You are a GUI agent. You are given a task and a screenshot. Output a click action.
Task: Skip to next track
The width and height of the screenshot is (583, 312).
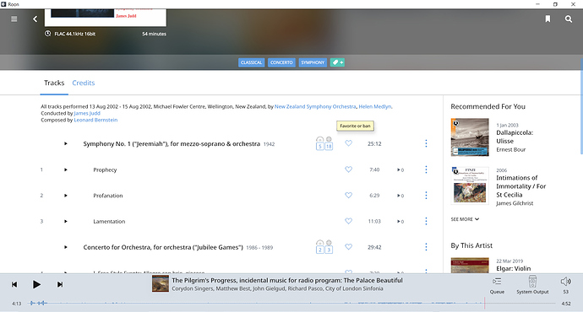click(x=59, y=284)
